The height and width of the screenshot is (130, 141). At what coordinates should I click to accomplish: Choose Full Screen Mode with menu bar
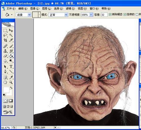pos(8,106)
